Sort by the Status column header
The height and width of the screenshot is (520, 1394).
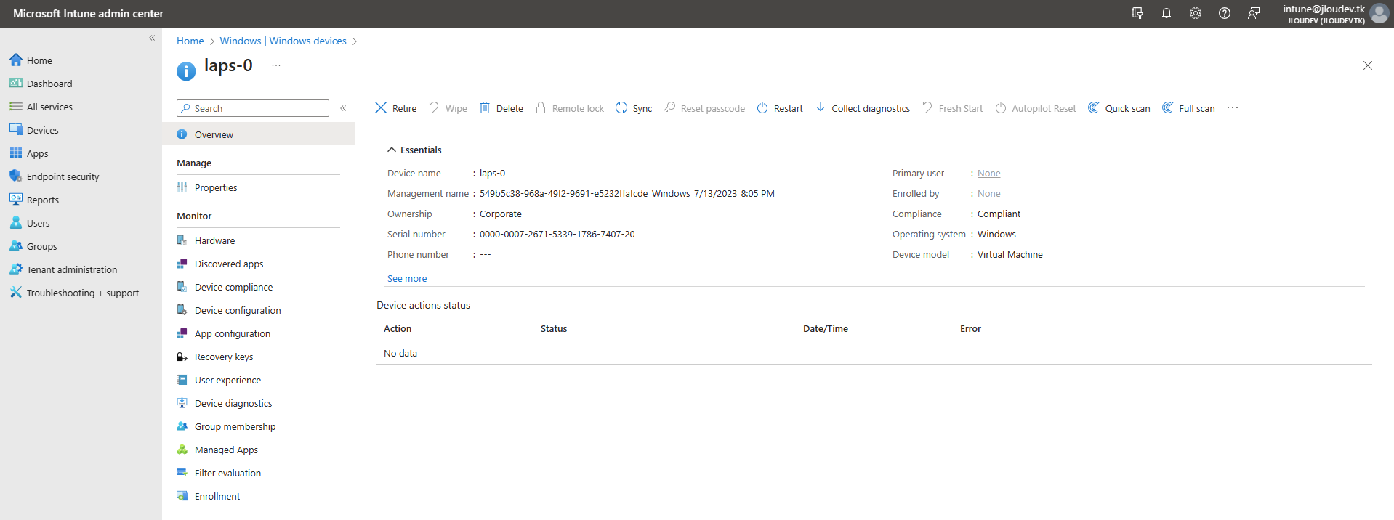(554, 328)
